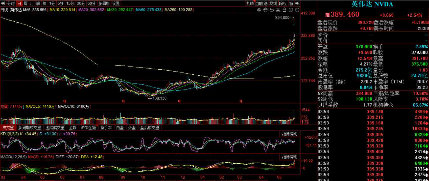The width and height of the screenshot is (429, 181).
Task: Switch to the 15分 chart period
Action: point(70,4)
